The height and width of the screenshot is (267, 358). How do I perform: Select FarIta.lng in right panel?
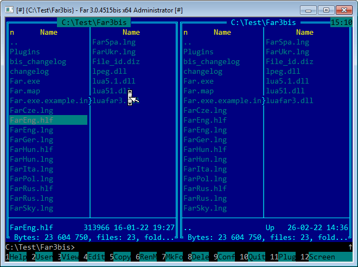click(205, 169)
